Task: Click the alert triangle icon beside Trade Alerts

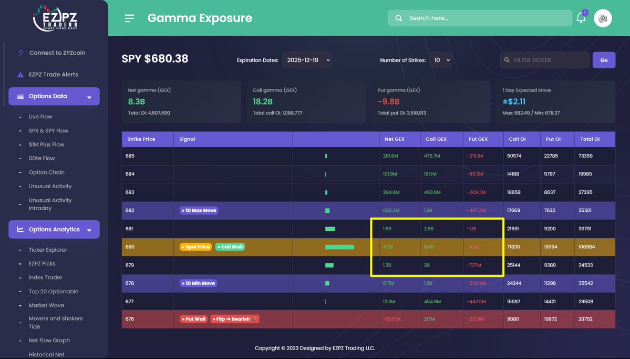Action: pos(20,75)
